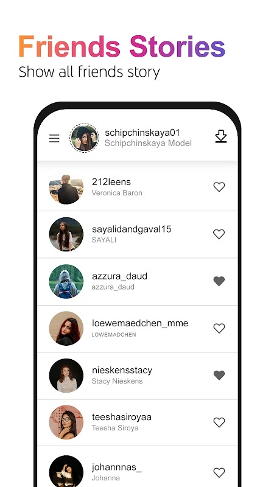Remove nieskensstacy from favorites heart

[219, 375]
